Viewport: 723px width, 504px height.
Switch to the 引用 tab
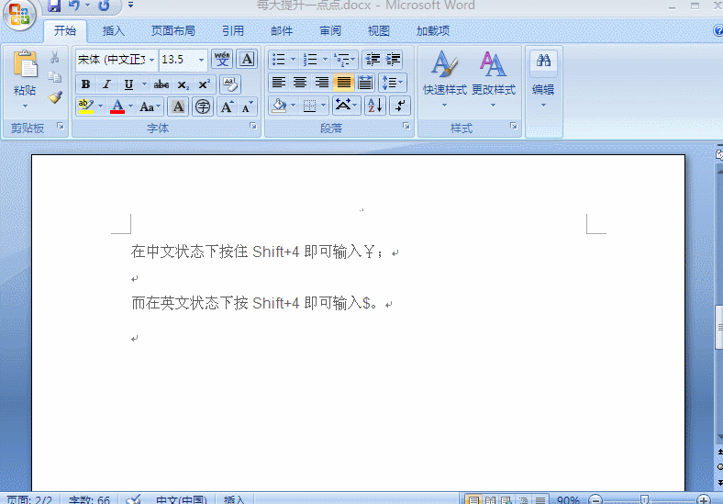tap(233, 31)
